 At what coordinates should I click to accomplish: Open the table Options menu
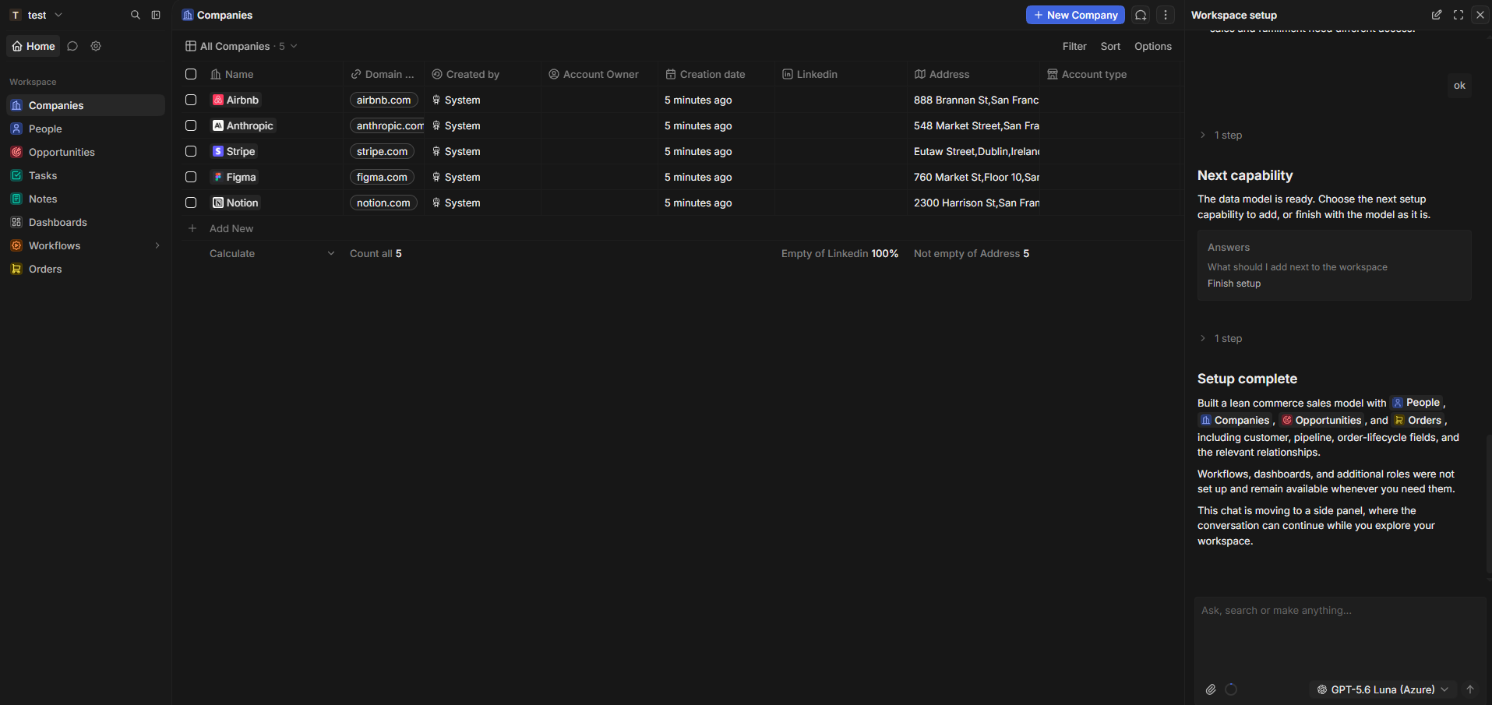(1153, 46)
